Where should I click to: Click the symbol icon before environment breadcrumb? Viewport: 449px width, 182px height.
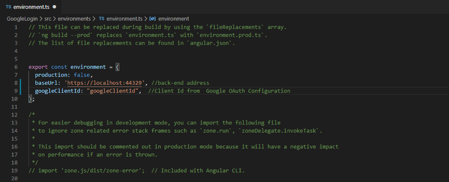153,19
